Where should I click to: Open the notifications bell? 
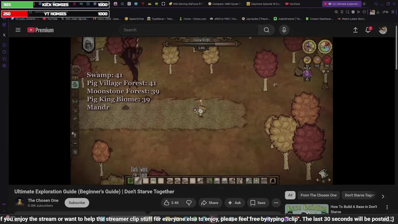point(368,30)
